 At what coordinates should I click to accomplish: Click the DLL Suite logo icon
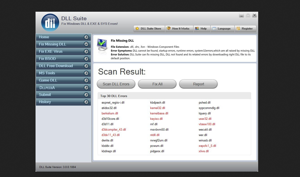click(x=50, y=23)
